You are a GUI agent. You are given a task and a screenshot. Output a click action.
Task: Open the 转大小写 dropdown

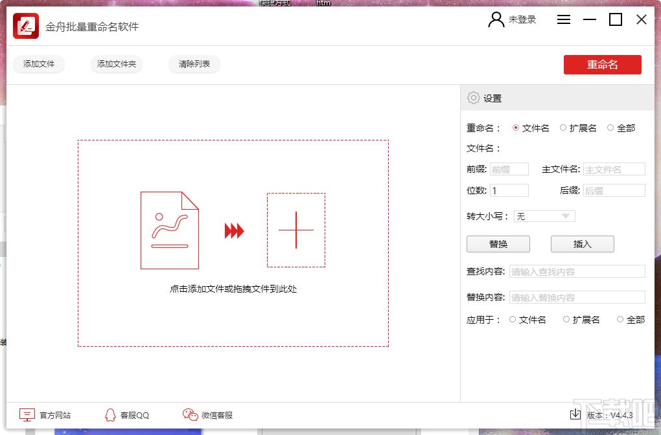pos(544,216)
